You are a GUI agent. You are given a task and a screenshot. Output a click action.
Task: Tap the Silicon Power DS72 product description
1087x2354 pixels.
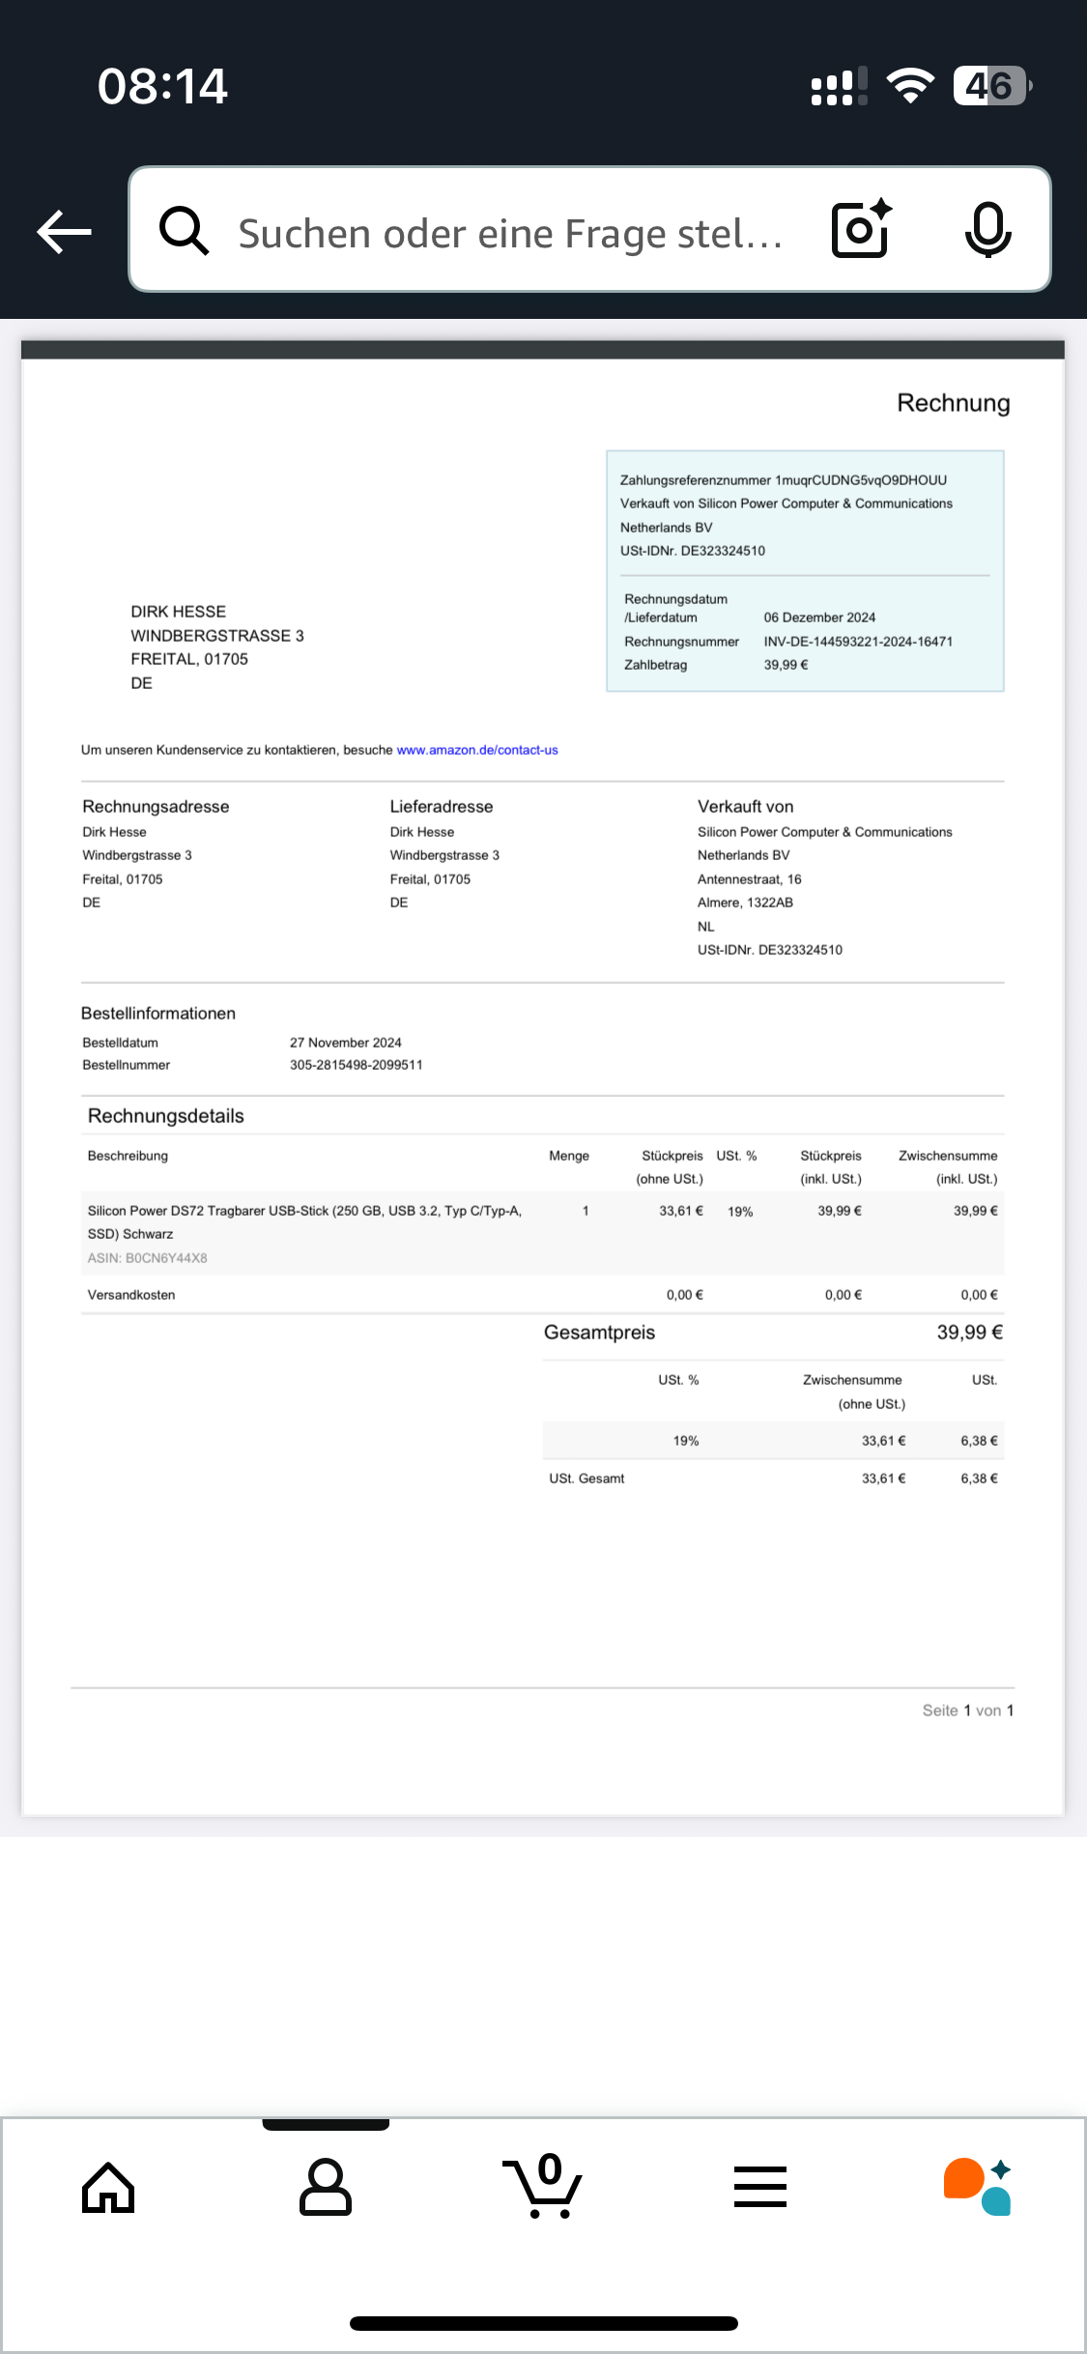[x=304, y=1222]
